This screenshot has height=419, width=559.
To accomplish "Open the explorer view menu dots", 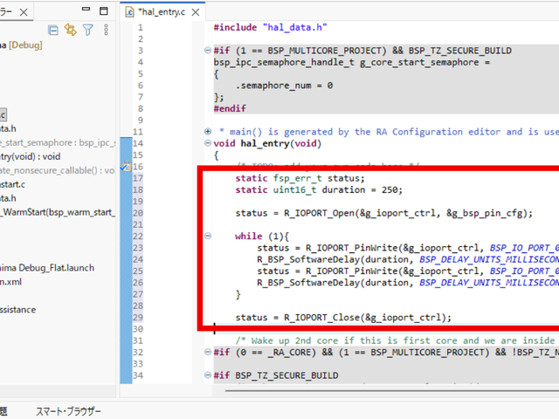I will click(106, 30).
